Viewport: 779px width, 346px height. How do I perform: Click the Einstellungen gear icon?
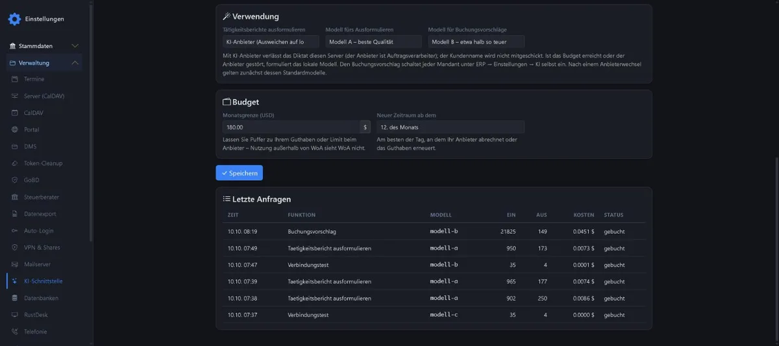point(14,19)
